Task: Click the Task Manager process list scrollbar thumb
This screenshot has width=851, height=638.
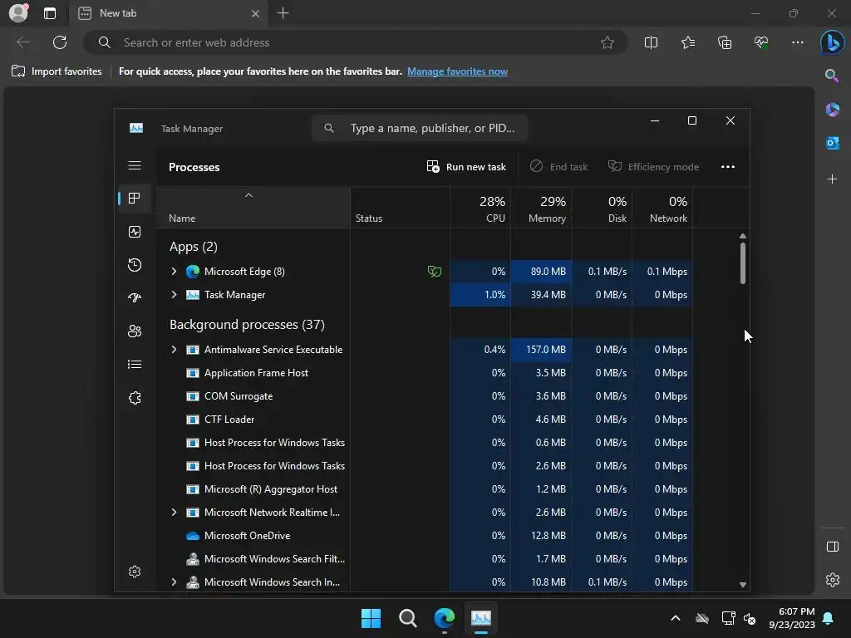Action: pos(742,263)
